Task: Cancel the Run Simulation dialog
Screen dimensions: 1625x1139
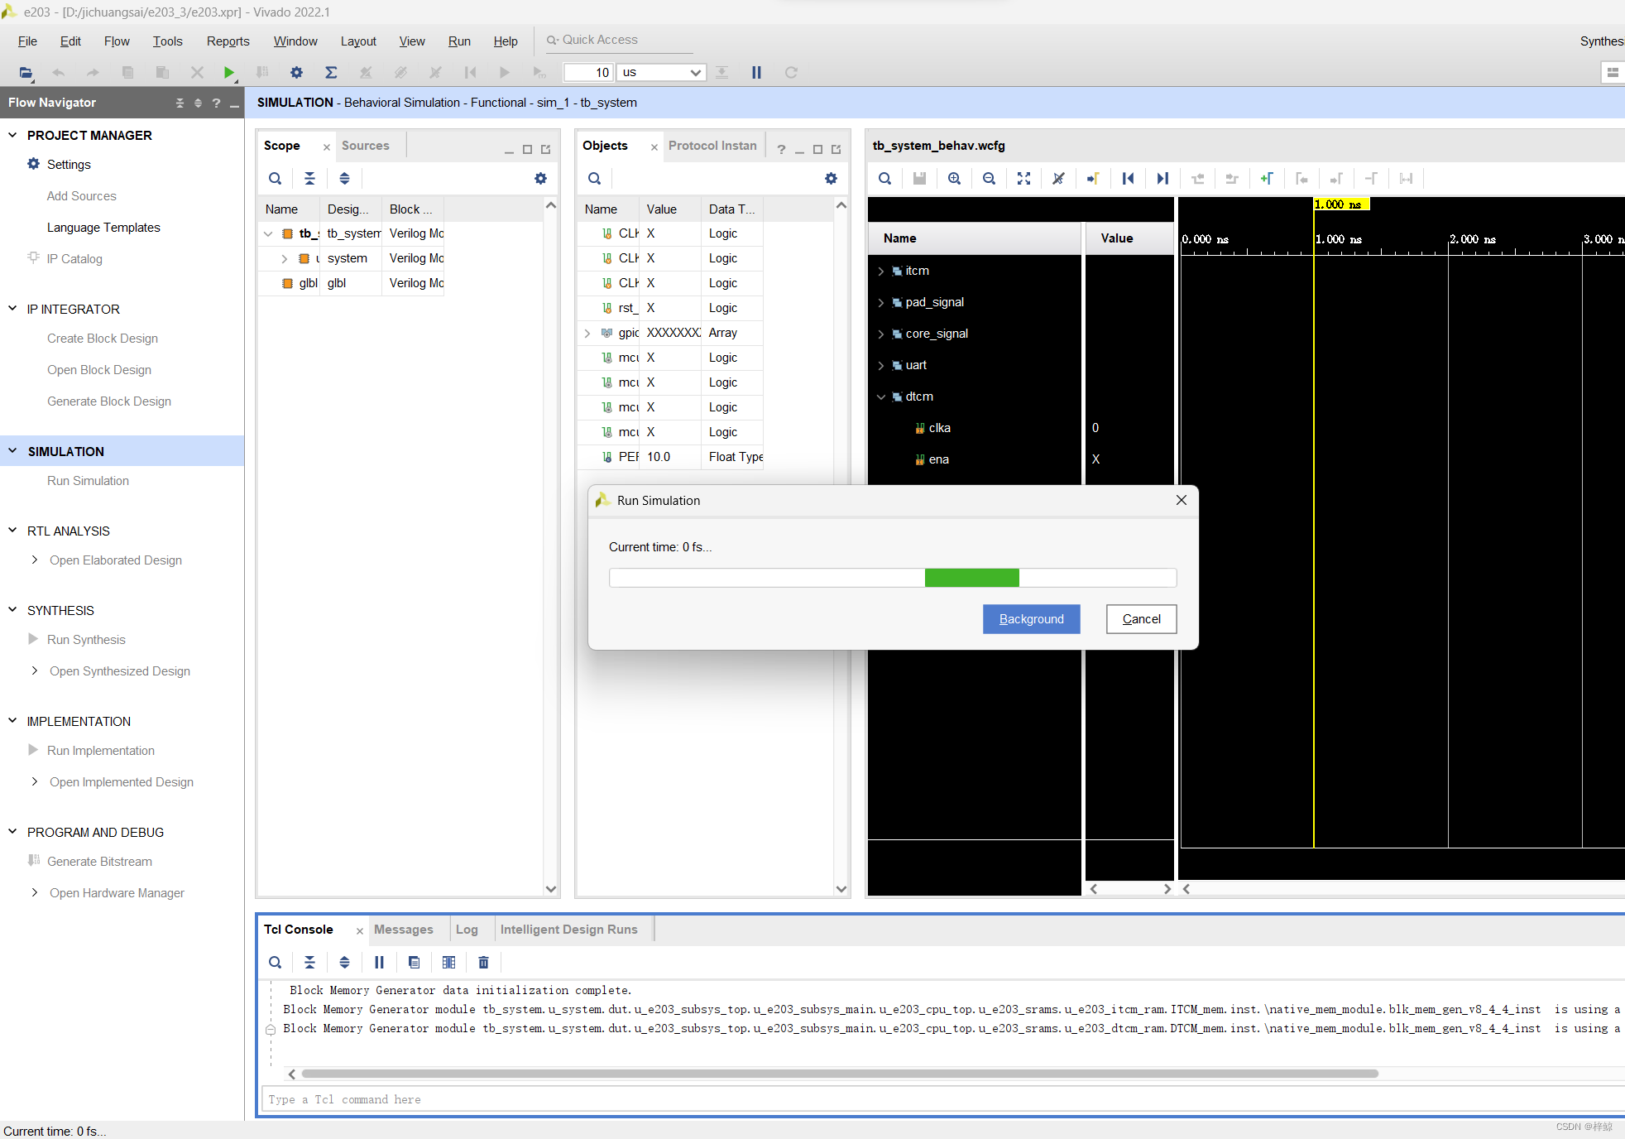Action: coord(1141,619)
